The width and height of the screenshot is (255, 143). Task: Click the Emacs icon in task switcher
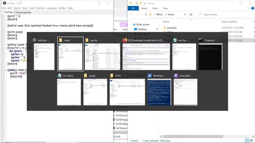(176, 75)
